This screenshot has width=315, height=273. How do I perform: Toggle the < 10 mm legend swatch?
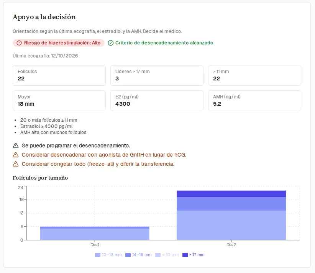coord(158,255)
